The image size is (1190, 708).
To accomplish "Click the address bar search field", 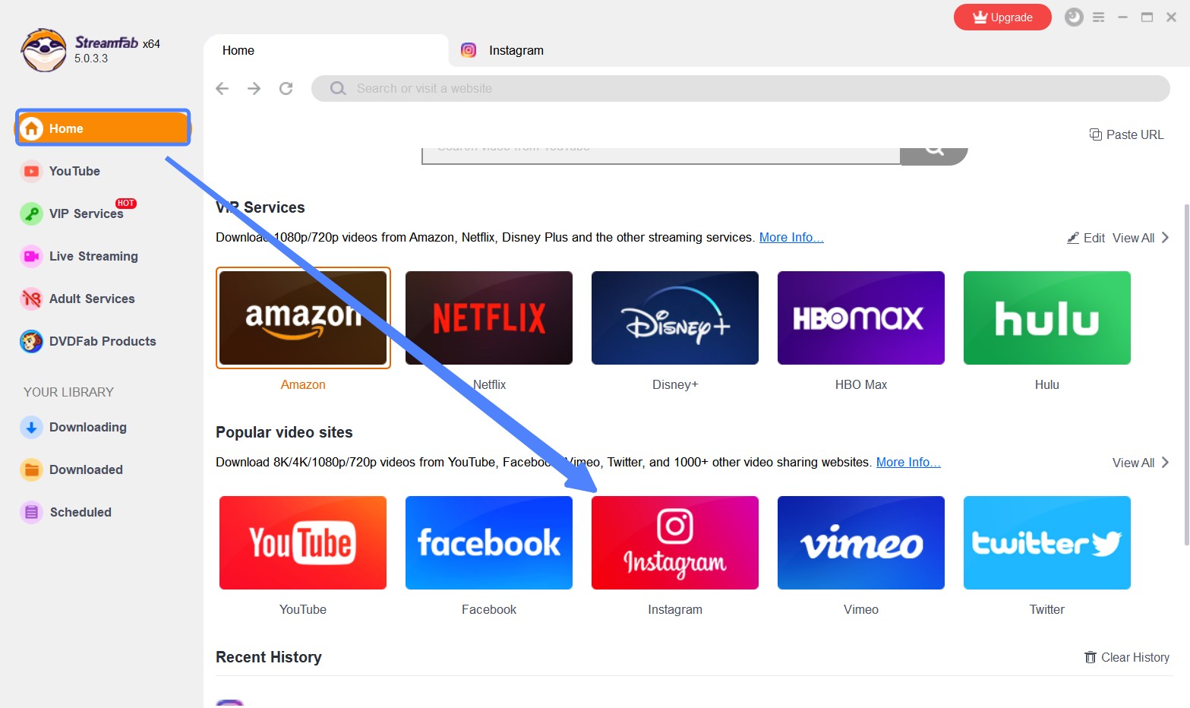I will click(740, 89).
